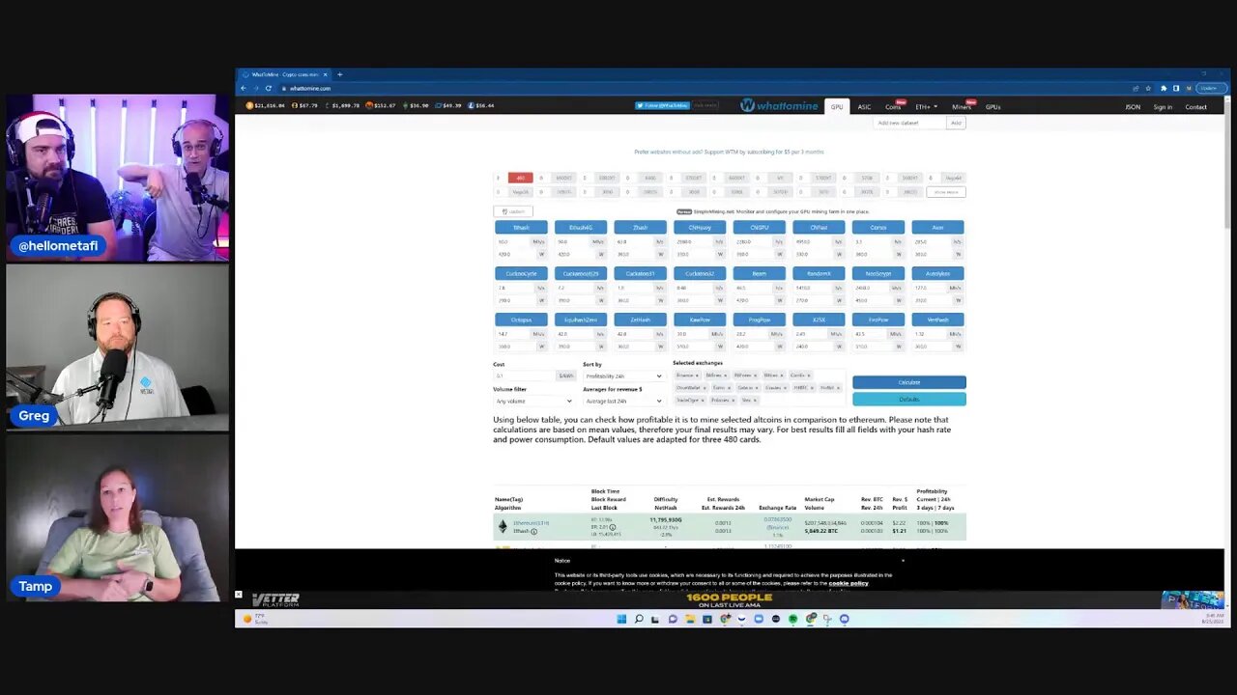Remove the Binance exchange tag
Screen dimensions: 1237x695
696,375
